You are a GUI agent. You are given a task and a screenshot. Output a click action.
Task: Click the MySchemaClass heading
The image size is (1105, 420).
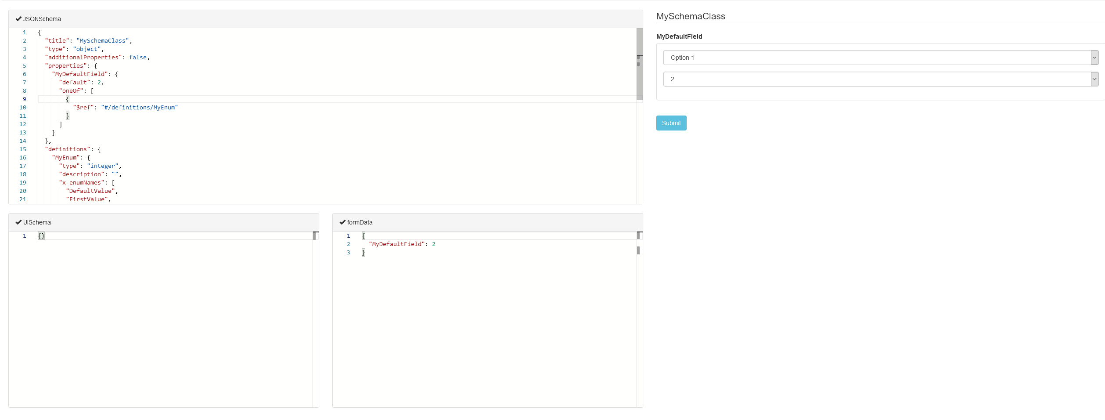click(x=691, y=16)
